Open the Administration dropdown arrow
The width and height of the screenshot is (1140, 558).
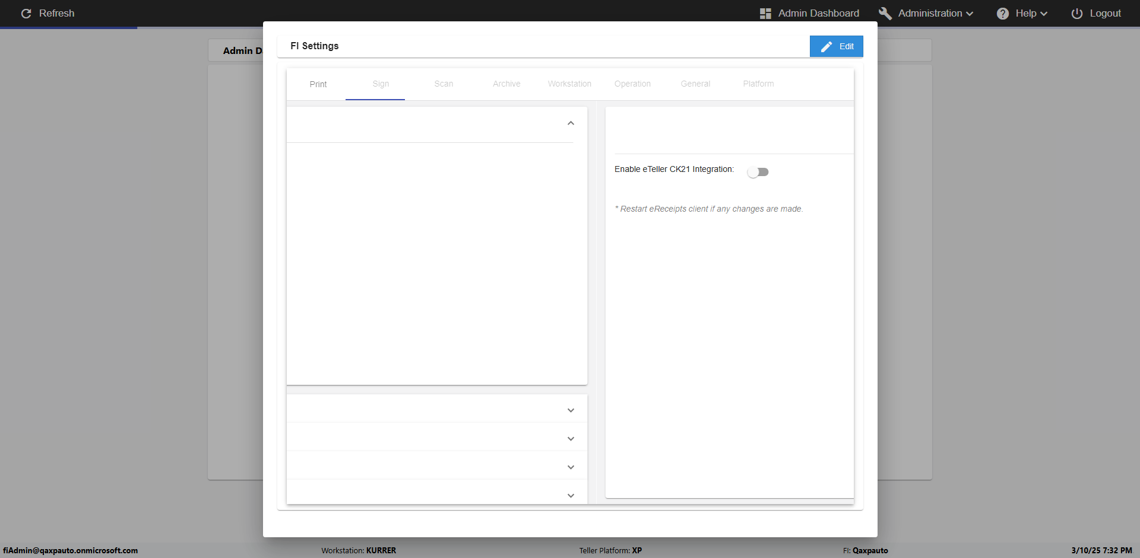(970, 14)
